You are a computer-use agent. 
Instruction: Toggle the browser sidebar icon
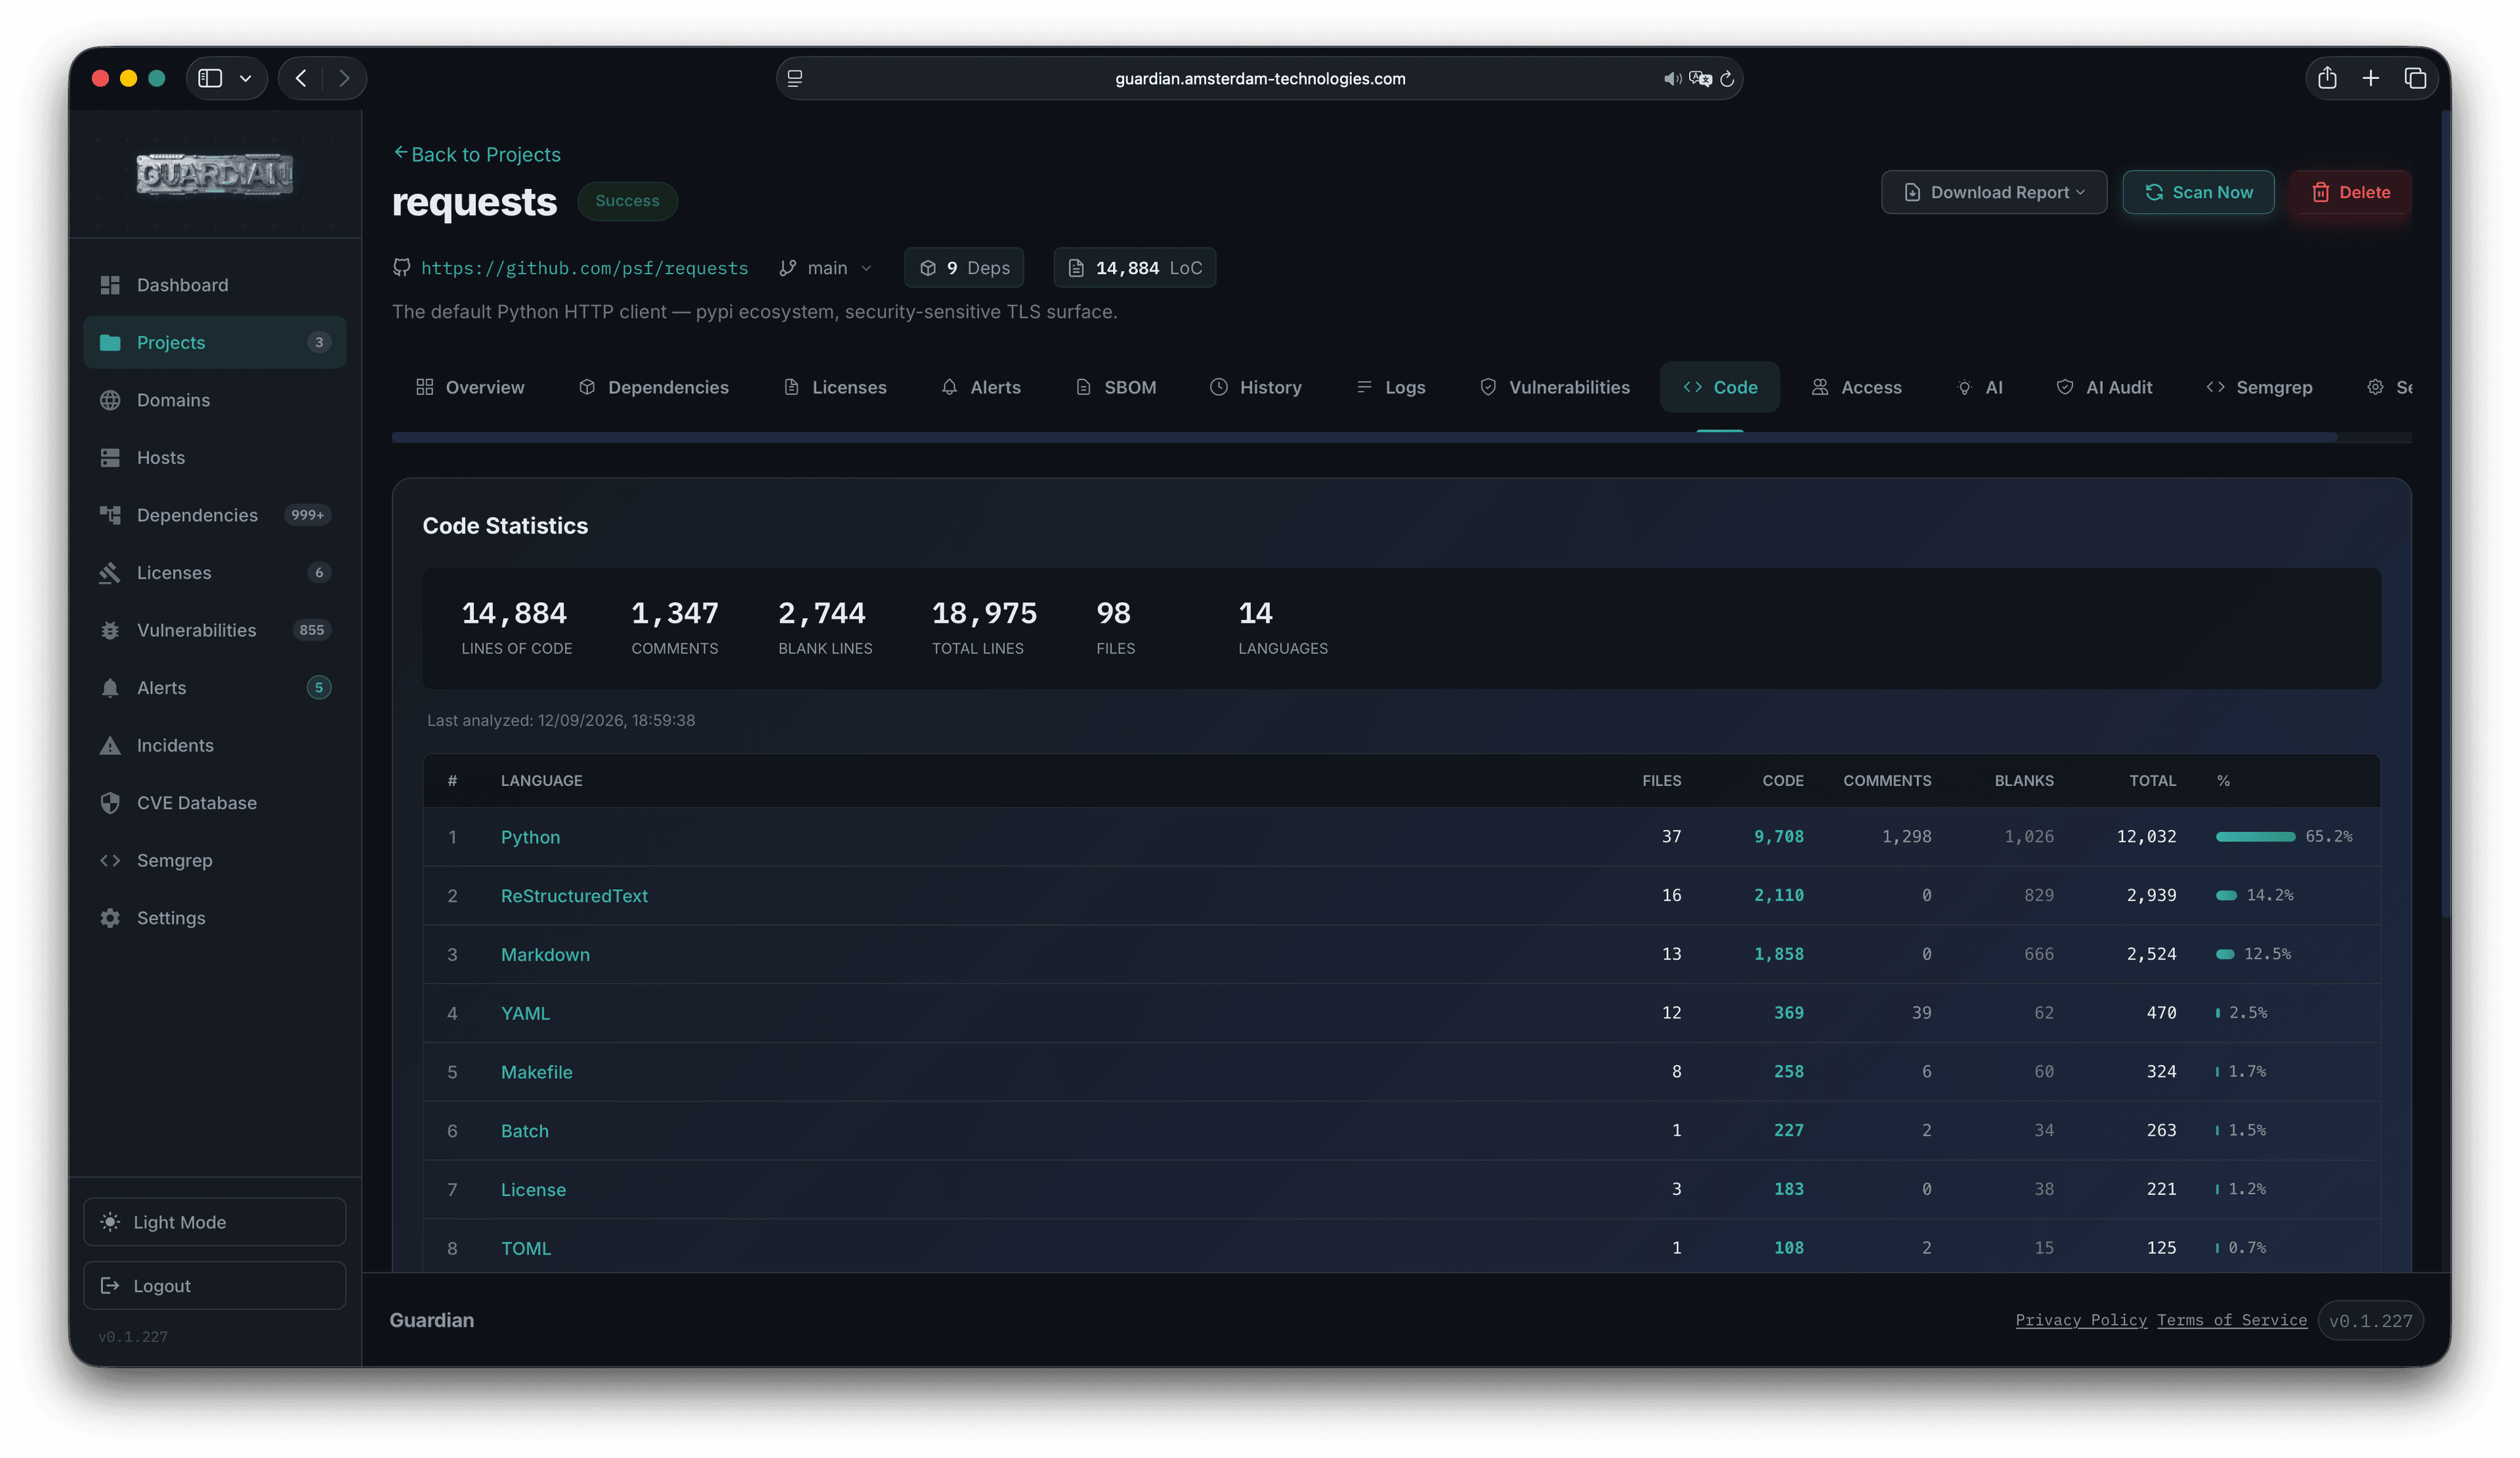pos(210,78)
